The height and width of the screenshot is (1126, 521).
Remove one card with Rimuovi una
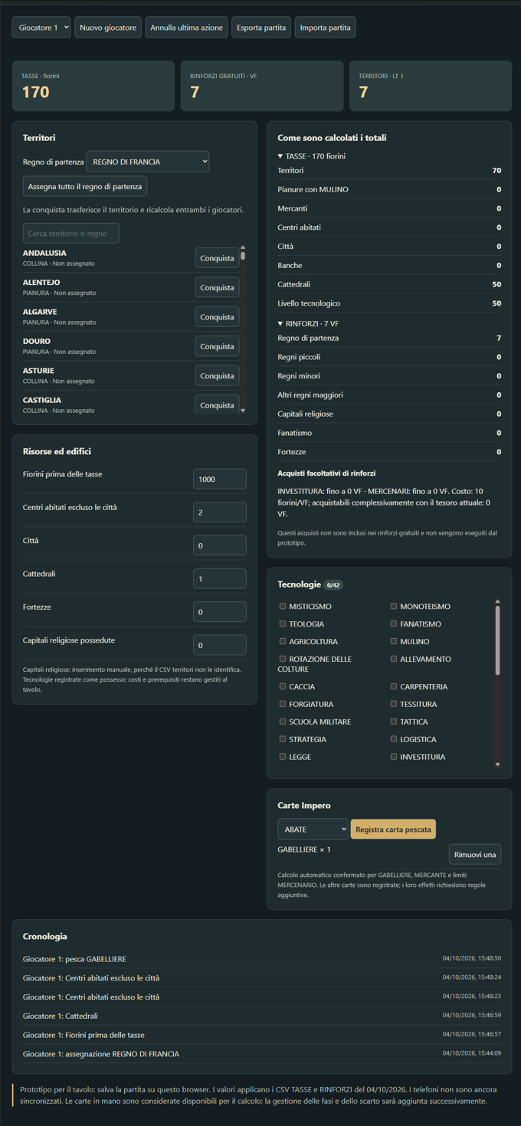475,854
